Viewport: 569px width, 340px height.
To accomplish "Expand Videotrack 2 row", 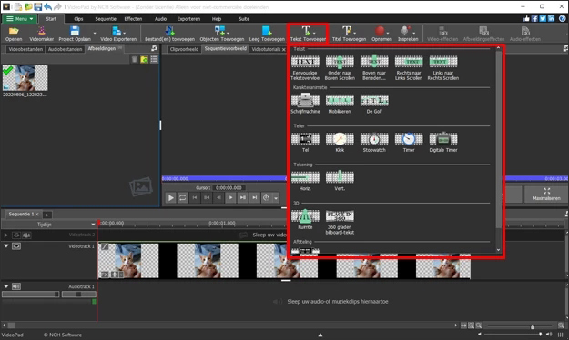I will (5, 235).
